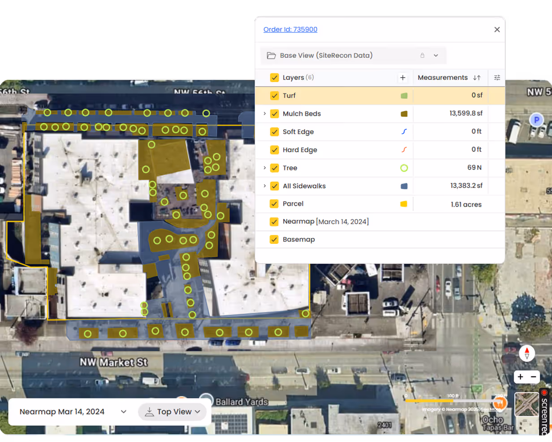Reset map orientation with compass icon
The height and width of the screenshot is (442, 552).
(527, 353)
